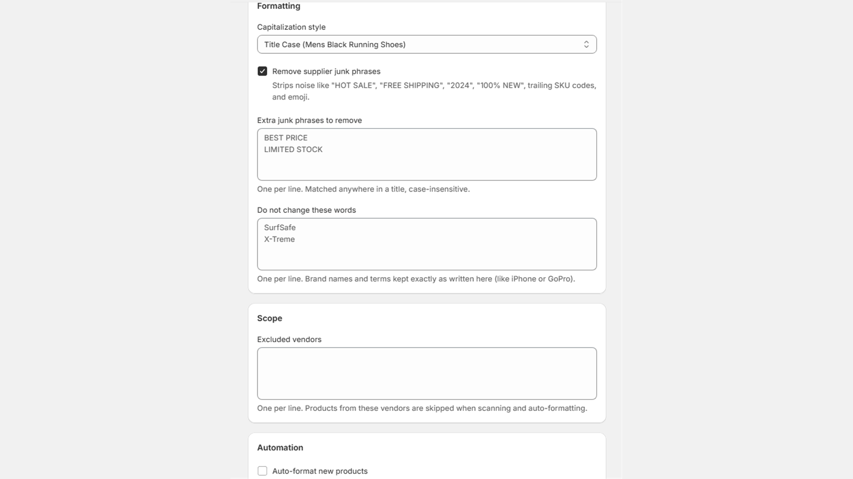This screenshot has width=853, height=479.
Task: Place cursor on the LIMITED STOCK line
Action: point(293,150)
